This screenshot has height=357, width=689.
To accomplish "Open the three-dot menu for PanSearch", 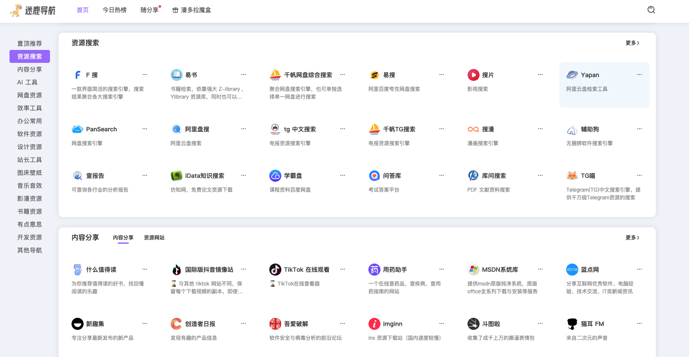I will point(145,129).
